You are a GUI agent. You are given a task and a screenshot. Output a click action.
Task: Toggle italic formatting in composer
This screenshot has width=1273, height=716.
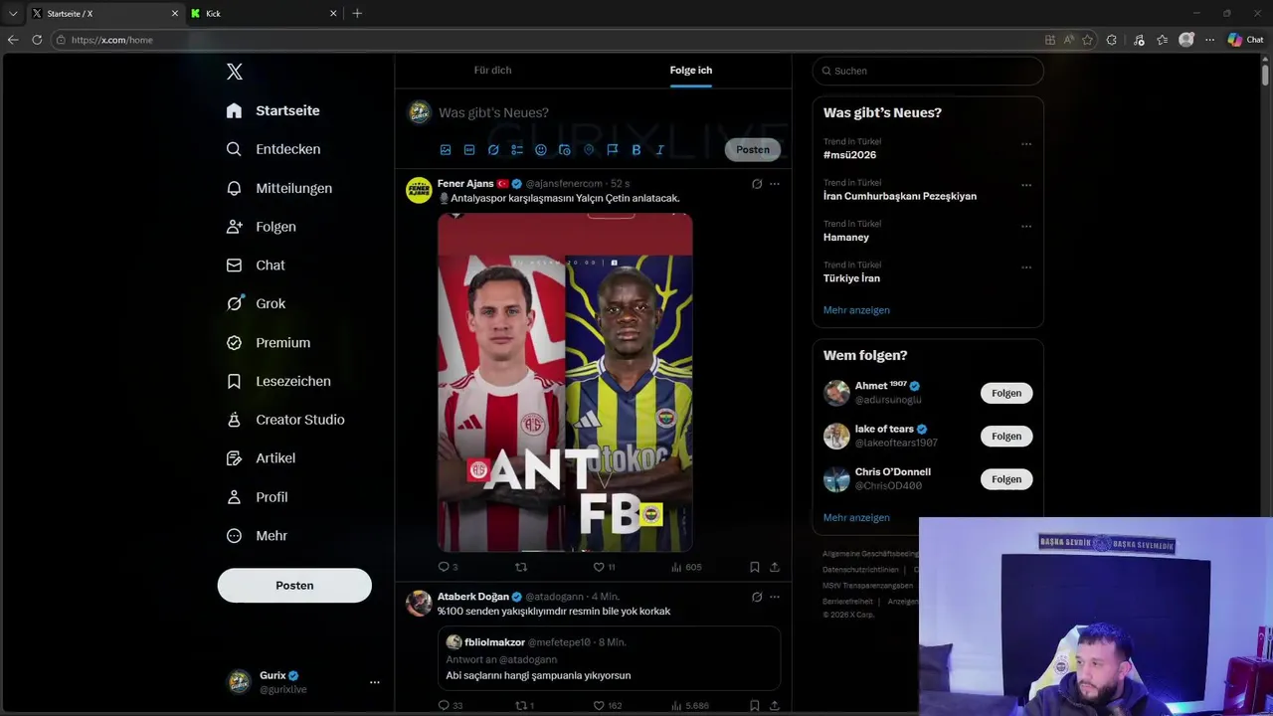click(x=659, y=150)
